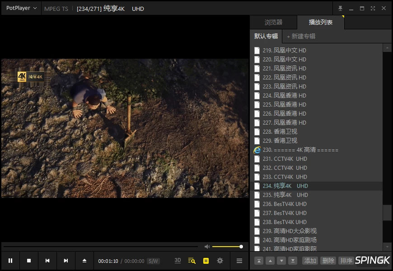The width and height of the screenshot is (393, 271).
Task: Skip to the previous playlist item
Action: click(47, 261)
